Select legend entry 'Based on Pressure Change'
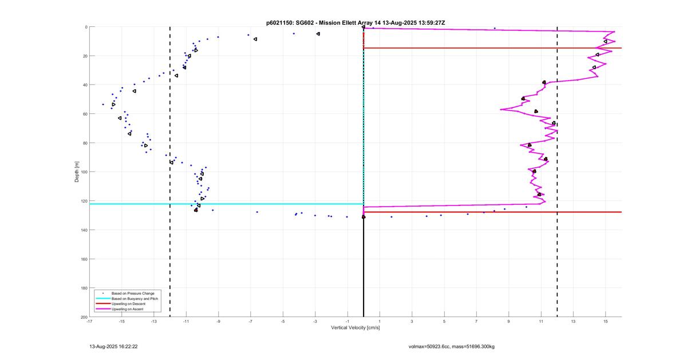The width and height of the screenshot is (687, 356). point(134,293)
